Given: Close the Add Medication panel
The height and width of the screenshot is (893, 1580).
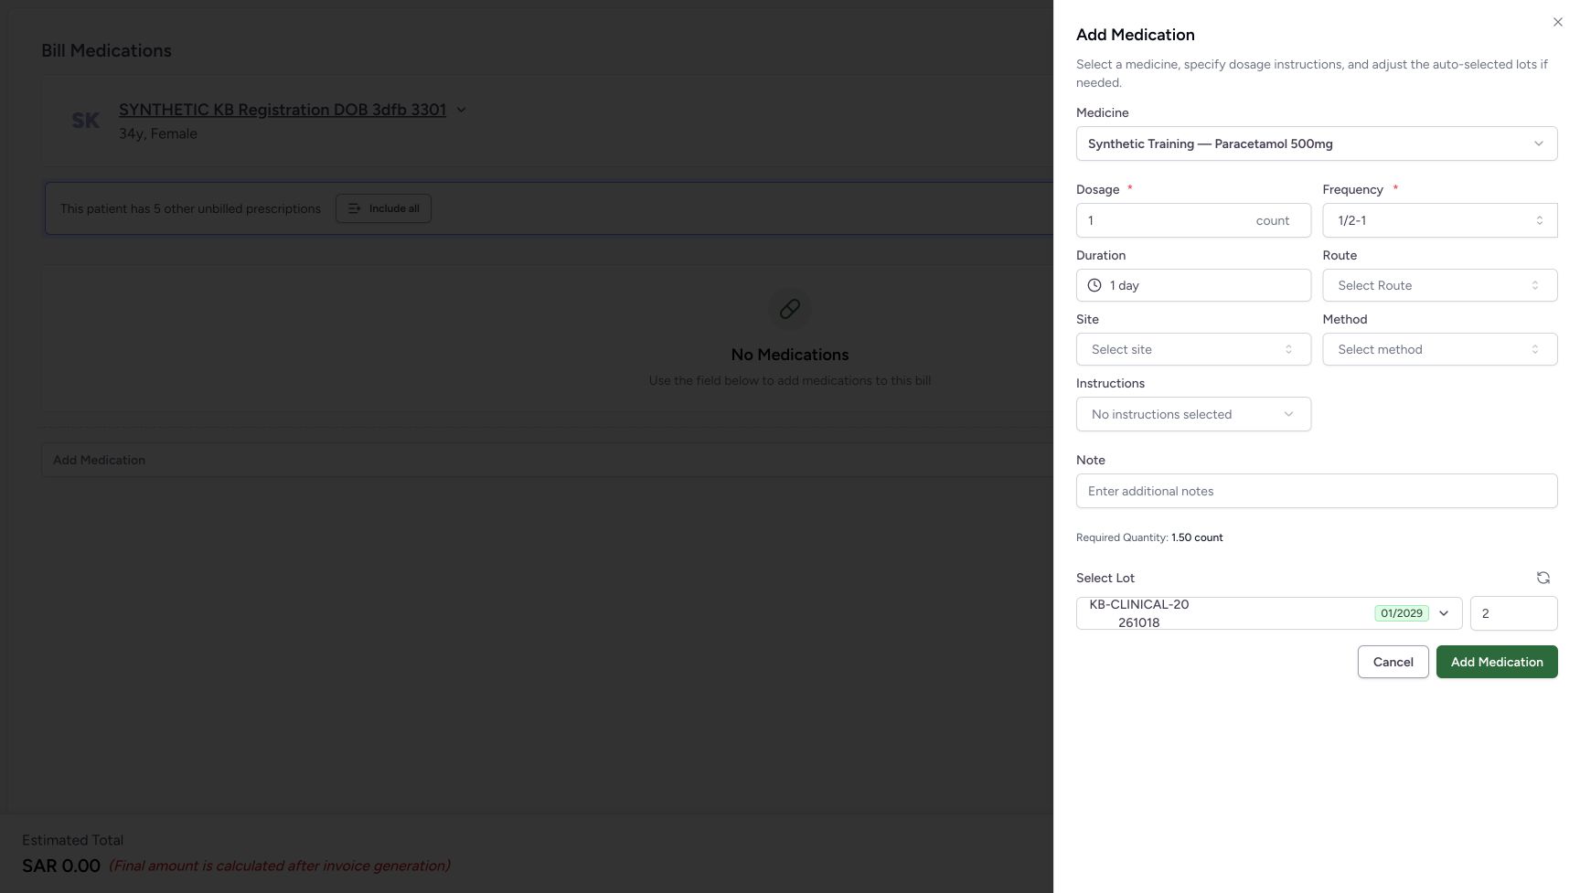Looking at the screenshot, I should pyautogui.click(x=1557, y=22).
